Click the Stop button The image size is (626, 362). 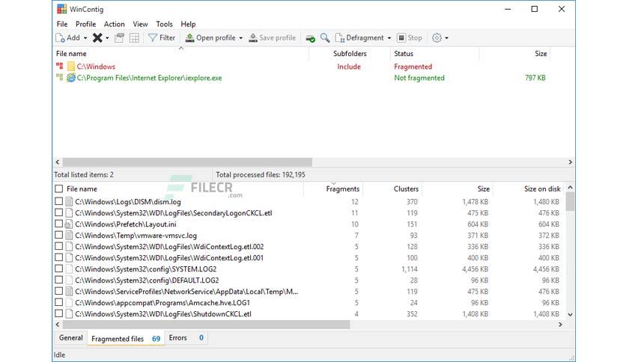[410, 37]
